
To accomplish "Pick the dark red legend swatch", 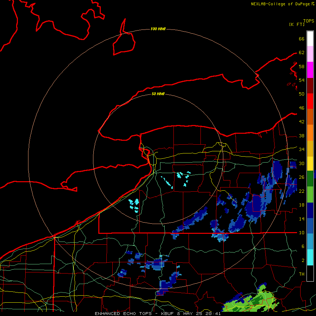I will (x=310, y=85).
